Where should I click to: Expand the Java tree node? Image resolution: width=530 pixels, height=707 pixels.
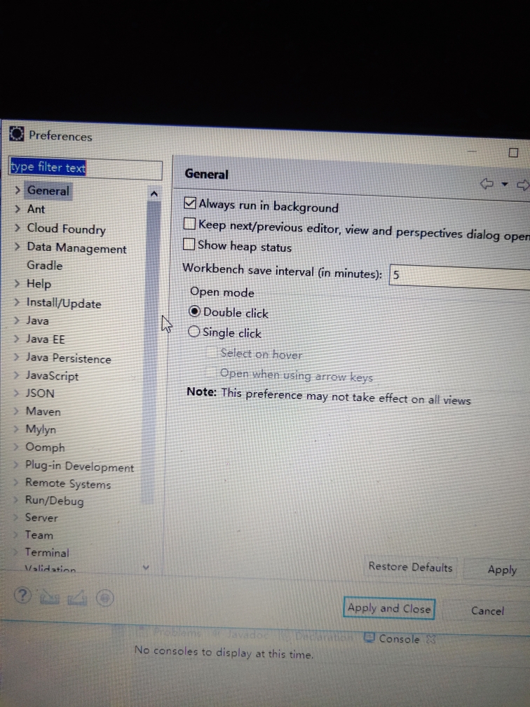(17, 320)
